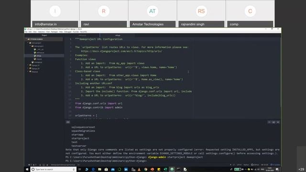Open Excel from the taskbar
This screenshot has height=172, width=306.
coord(165,170)
